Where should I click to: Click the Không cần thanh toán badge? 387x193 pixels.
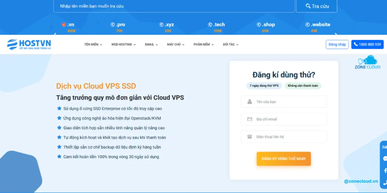tap(303, 86)
